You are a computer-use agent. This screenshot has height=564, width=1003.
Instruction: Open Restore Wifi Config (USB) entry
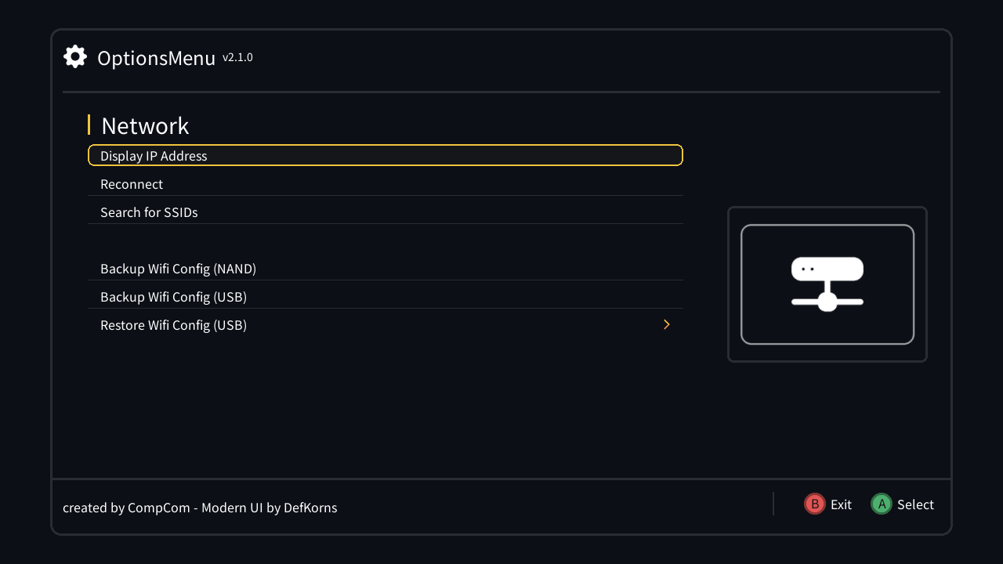386,325
